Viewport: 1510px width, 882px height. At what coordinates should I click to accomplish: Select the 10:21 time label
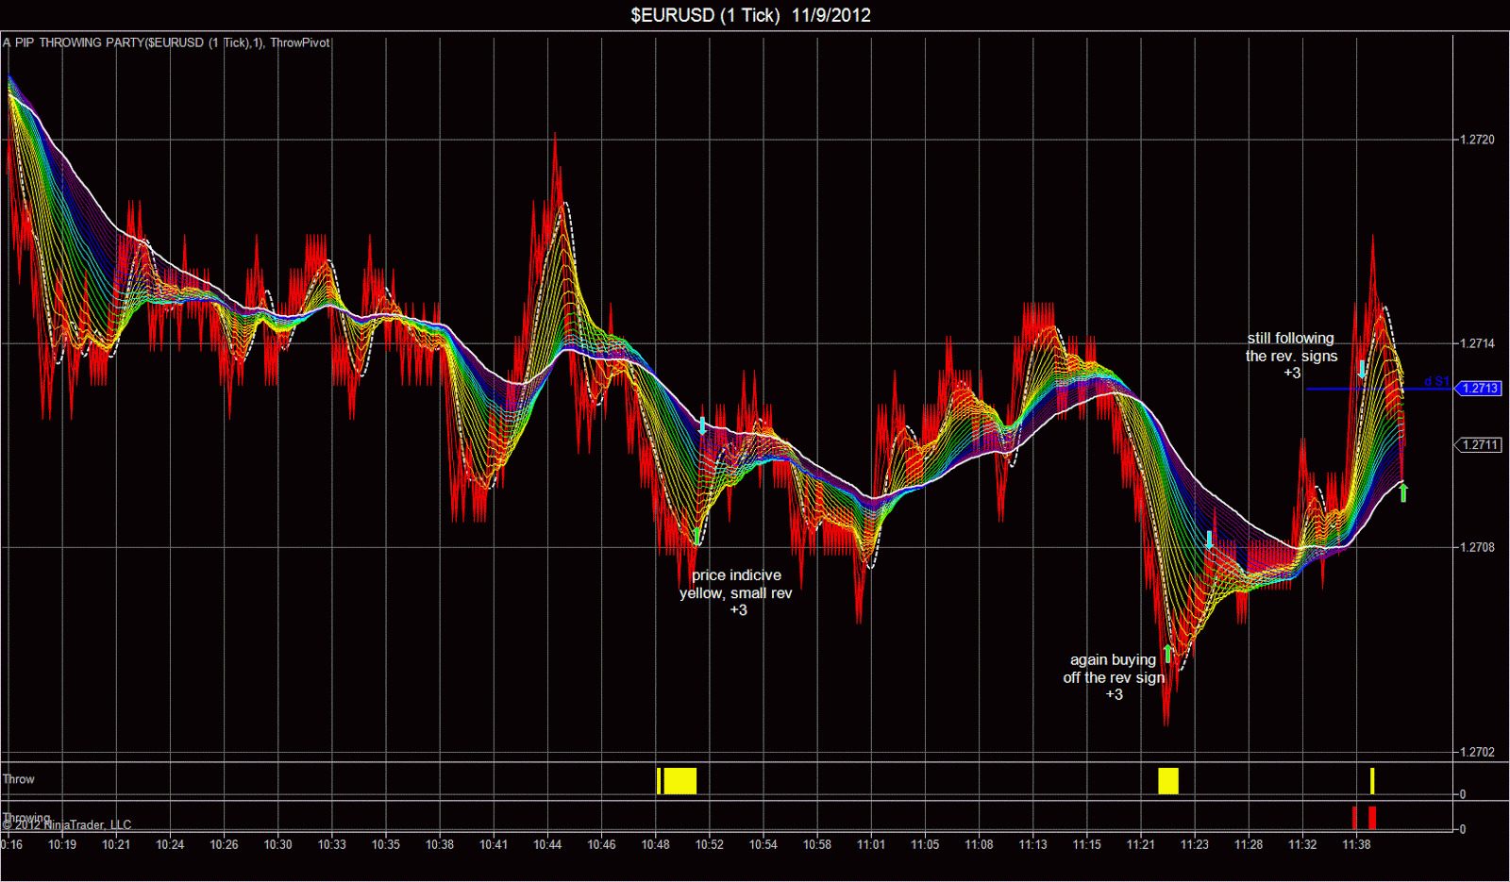click(116, 844)
